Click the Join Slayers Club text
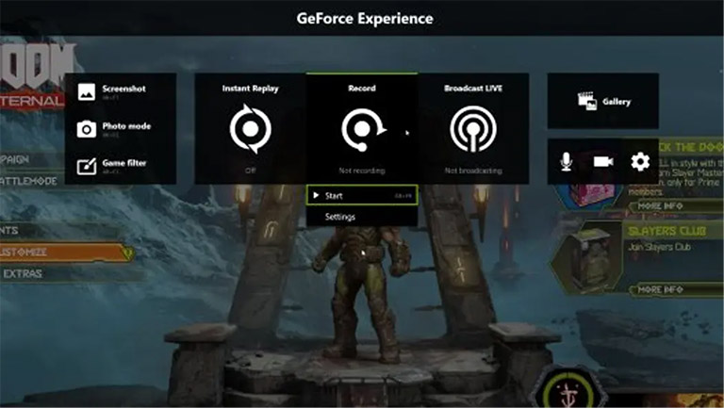Image resolution: width=724 pixels, height=408 pixels. tap(659, 248)
